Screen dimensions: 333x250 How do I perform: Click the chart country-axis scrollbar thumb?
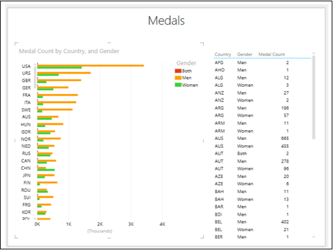pyautogui.click(x=35, y=76)
